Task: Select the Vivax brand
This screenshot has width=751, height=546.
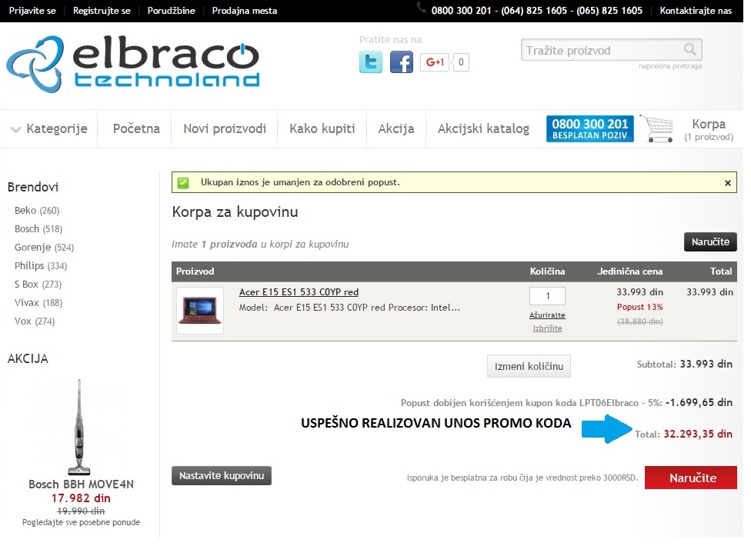Action: 38,303
